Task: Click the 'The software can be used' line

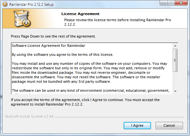Action: pos(90,90)
